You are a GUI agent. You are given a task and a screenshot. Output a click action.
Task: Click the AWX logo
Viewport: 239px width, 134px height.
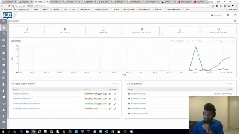[x=7, y=15]
